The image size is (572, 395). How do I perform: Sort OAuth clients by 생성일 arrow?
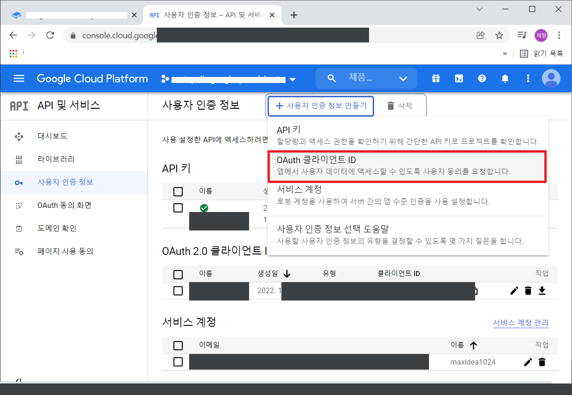coord(287,274)
